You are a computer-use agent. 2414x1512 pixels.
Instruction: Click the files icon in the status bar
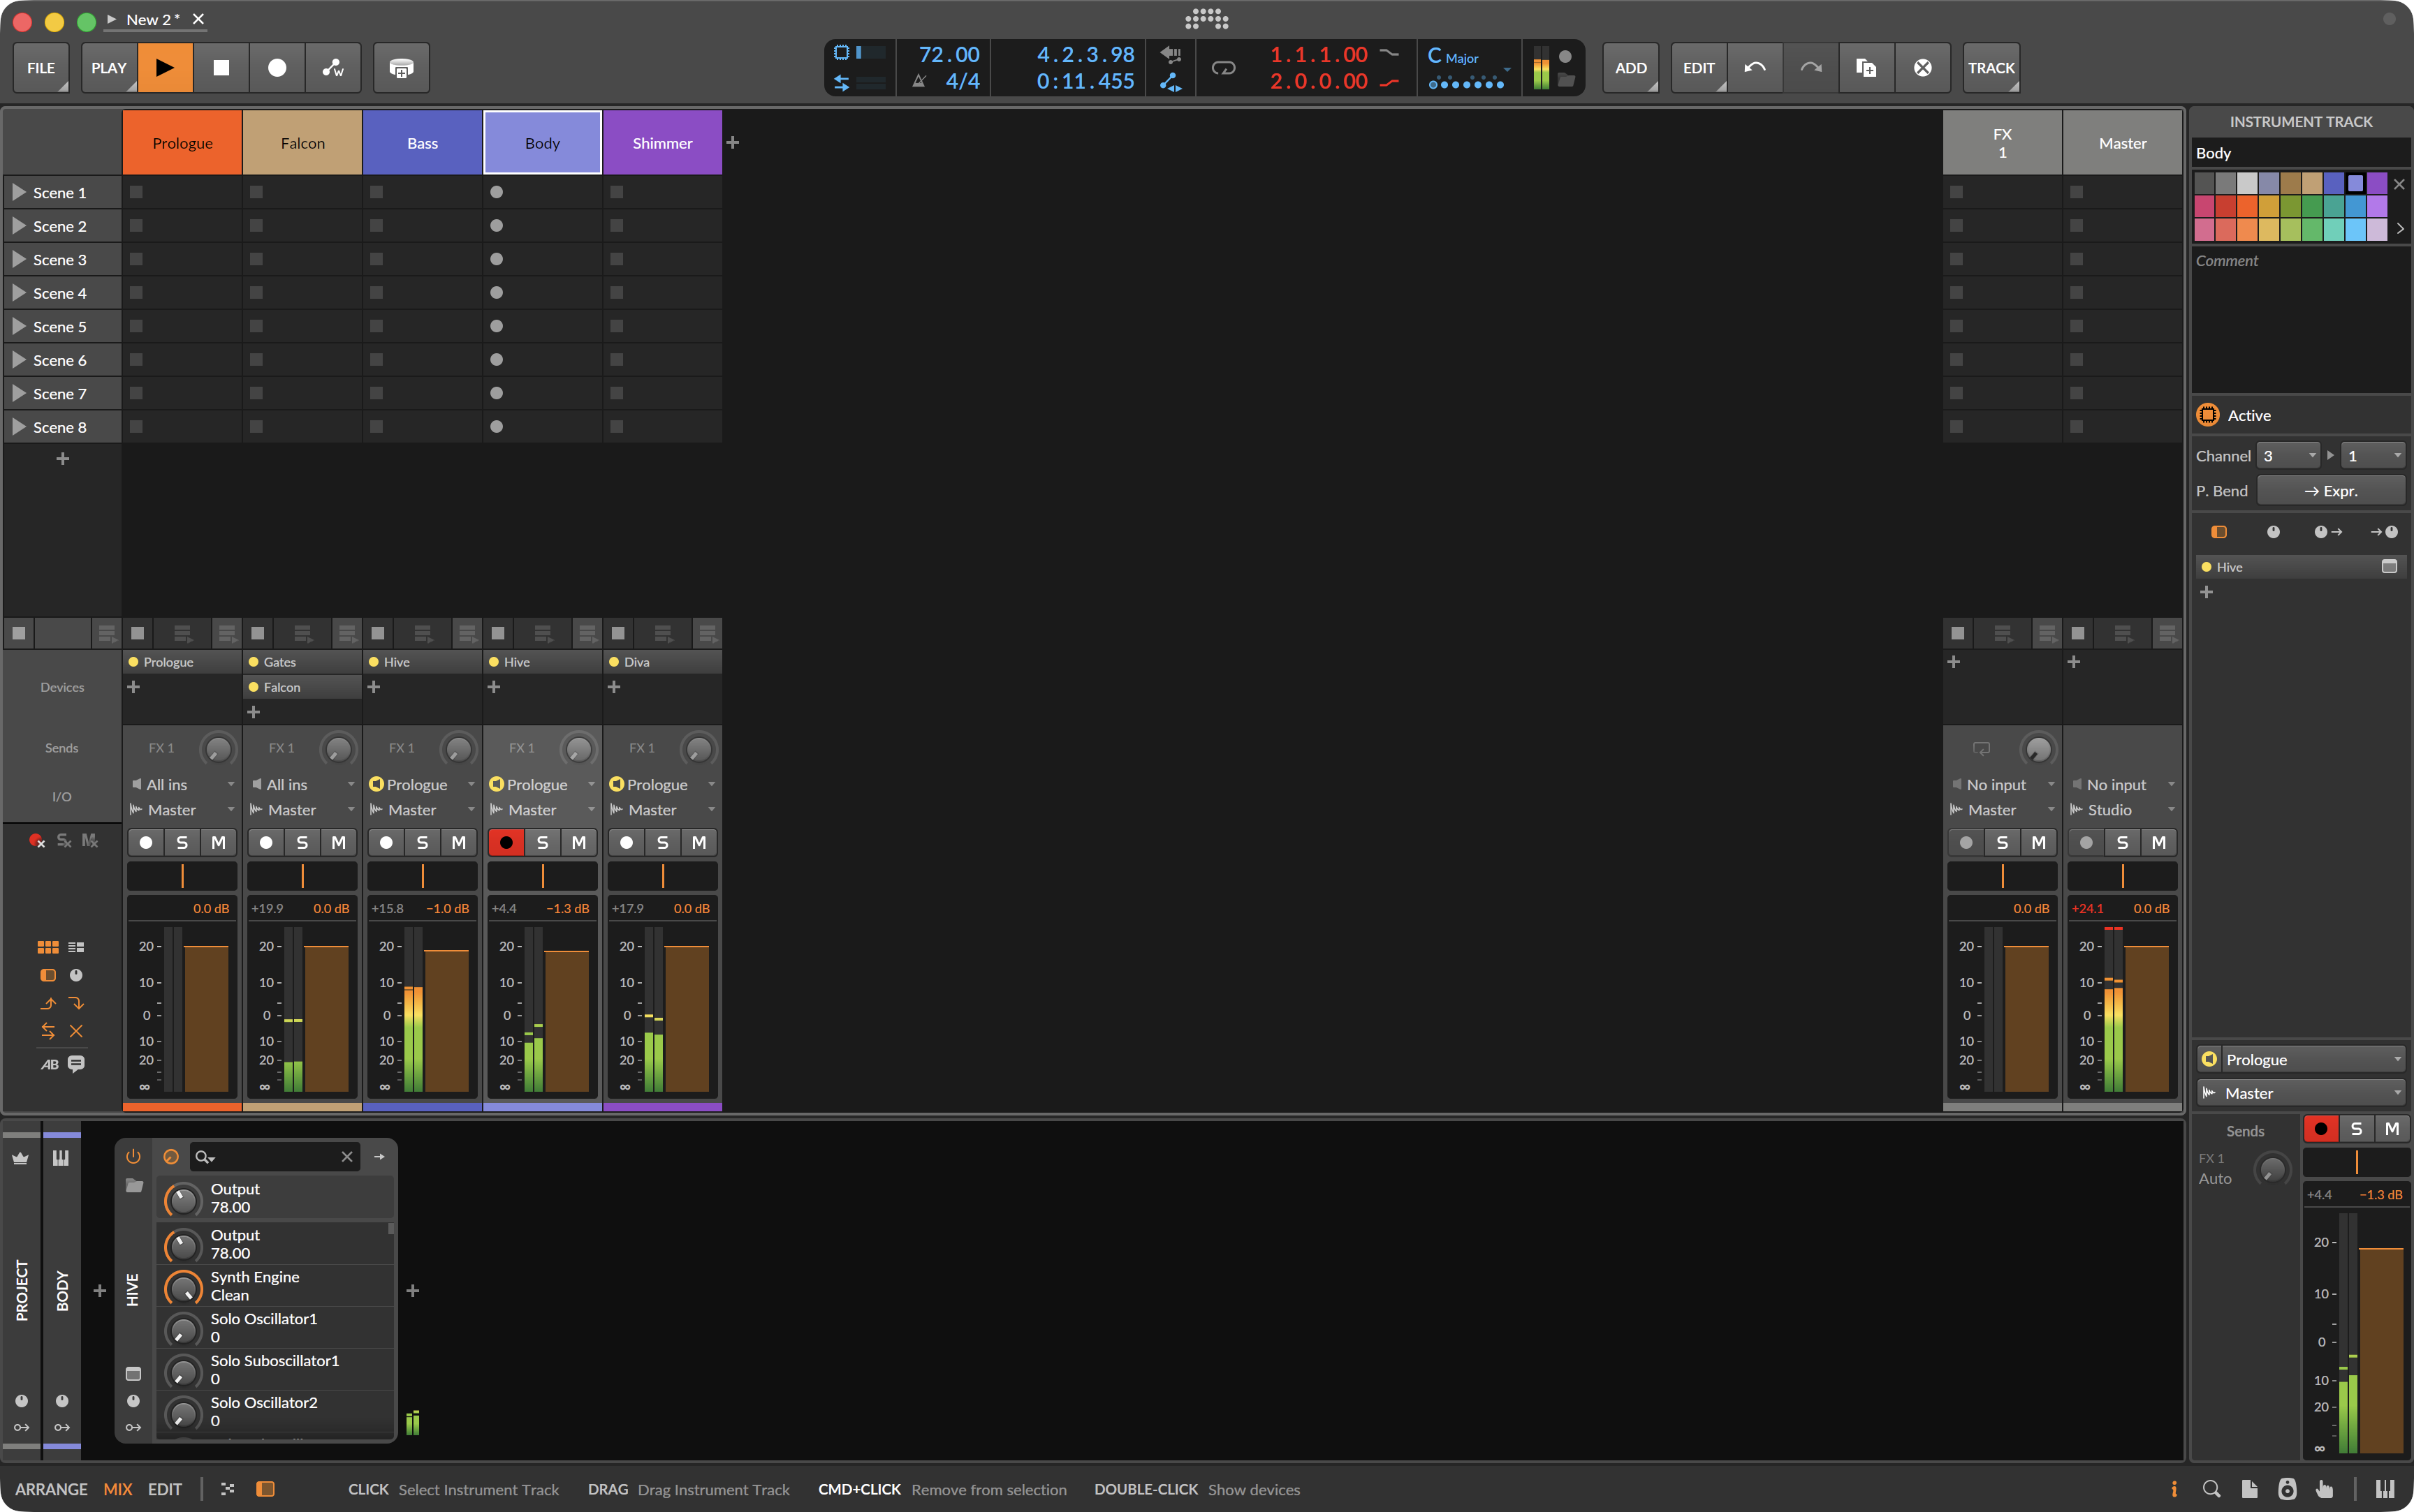[x=2249, y=1489]
